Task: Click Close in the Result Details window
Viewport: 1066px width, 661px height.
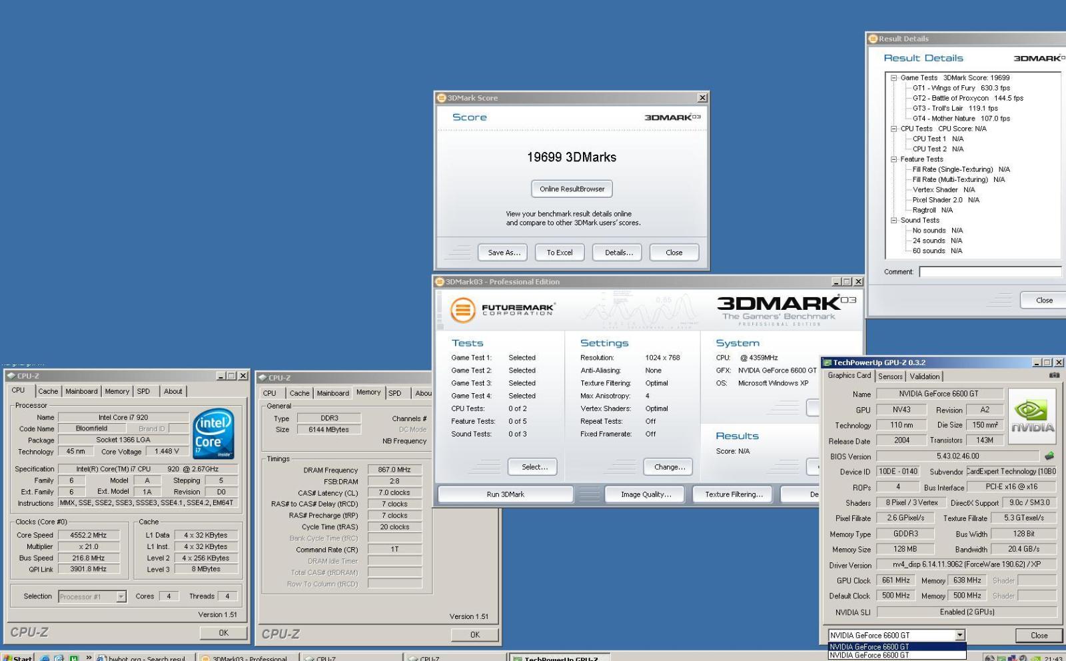Action: click(x=1044, y=301)
